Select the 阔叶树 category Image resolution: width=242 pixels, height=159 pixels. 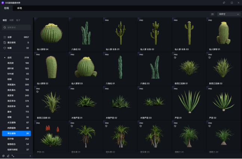tap(16, 68)
